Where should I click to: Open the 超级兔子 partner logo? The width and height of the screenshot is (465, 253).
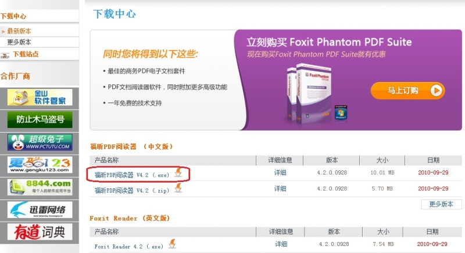[x=40, y=142]
